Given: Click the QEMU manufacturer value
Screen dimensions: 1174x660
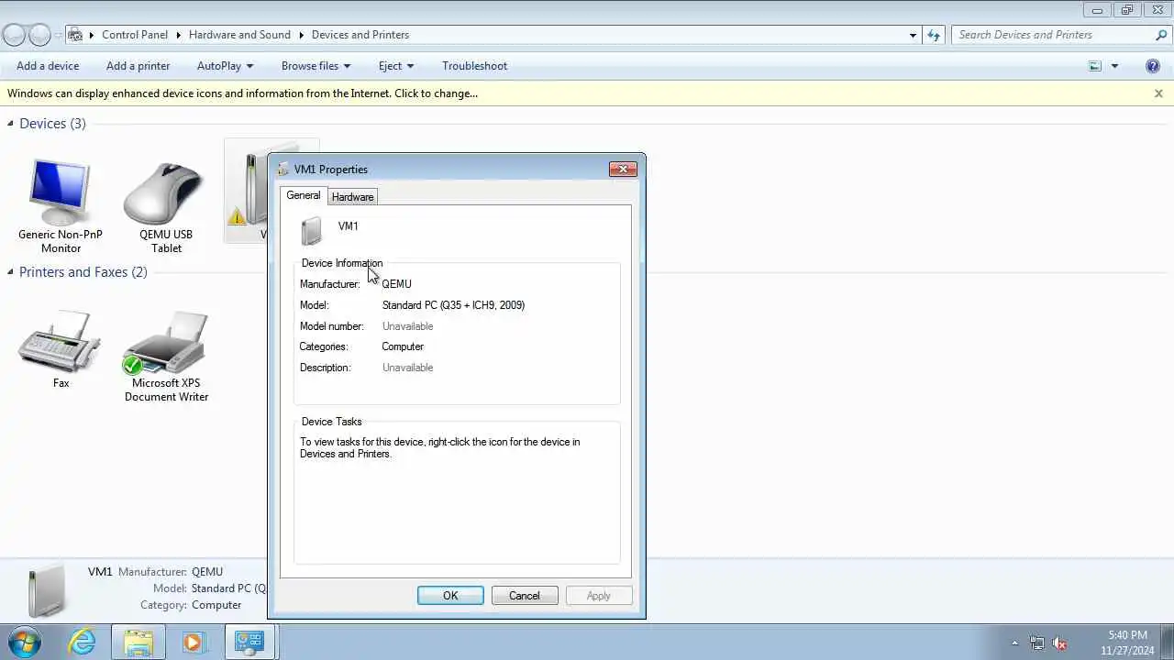Looking at the screenshot, I should pos(396,284).
